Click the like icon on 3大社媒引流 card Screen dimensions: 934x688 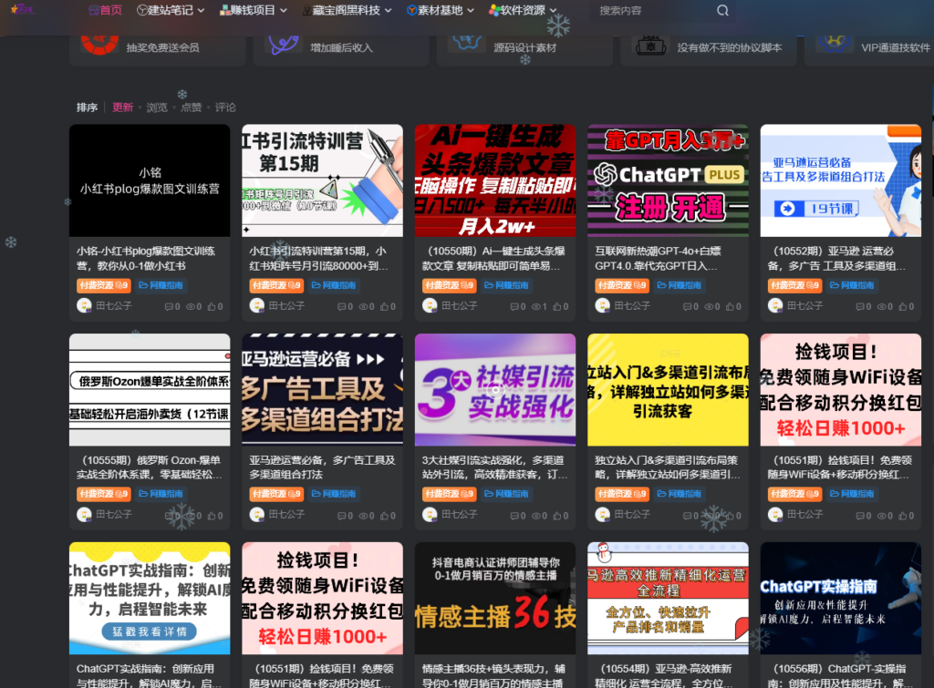(x=556, y=516)
